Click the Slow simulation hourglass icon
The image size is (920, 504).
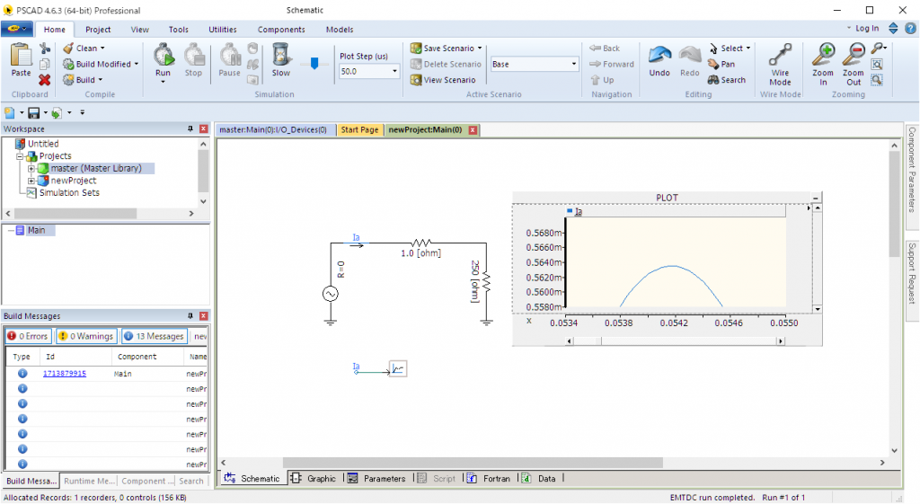pos(280,56)
